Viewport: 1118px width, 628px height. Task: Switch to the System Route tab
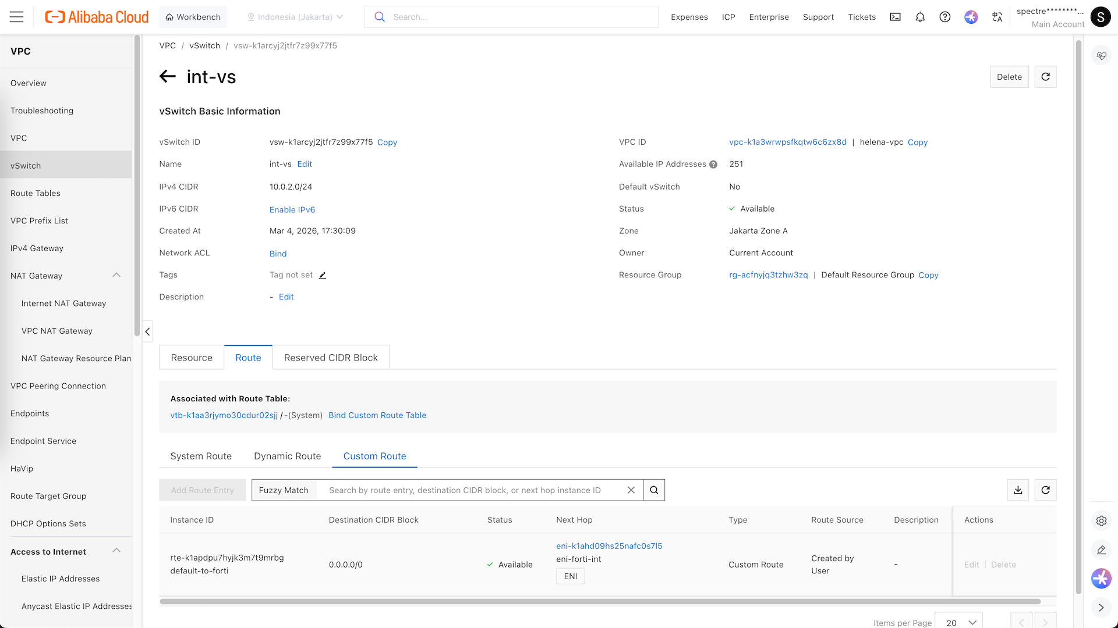201,456
